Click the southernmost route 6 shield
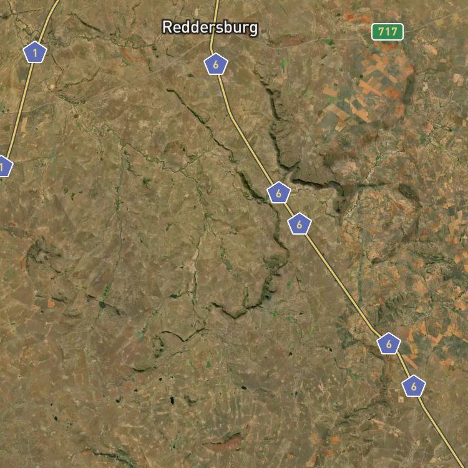 click(x=413, y=386)
